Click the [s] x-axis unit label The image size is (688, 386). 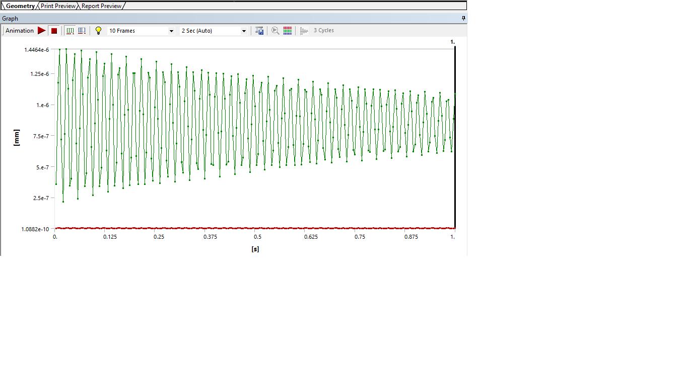tap(255, 249)
